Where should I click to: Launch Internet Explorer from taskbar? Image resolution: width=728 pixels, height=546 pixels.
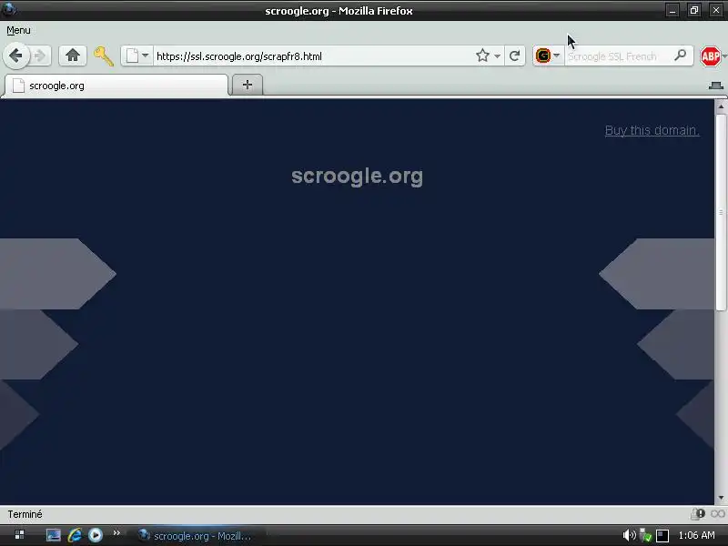[75, 535]
